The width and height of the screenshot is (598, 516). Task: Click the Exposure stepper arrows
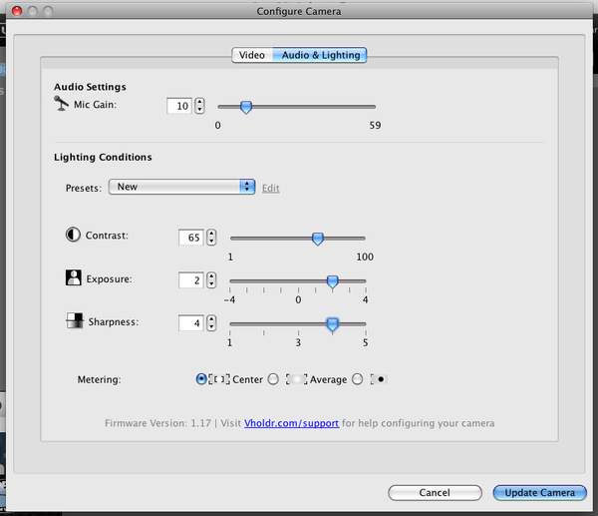[x=211, y=280]
